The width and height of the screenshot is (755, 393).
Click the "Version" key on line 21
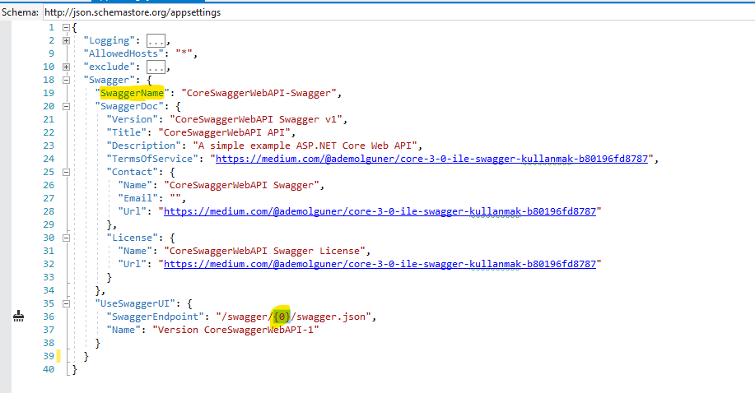[132, 119]
